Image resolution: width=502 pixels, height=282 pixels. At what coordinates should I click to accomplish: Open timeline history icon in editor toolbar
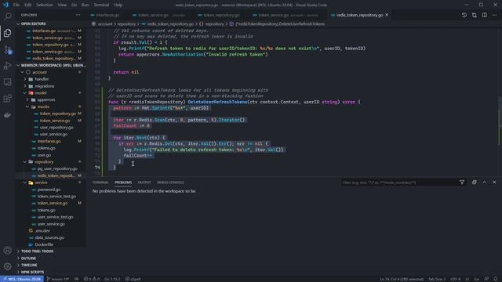464,15
